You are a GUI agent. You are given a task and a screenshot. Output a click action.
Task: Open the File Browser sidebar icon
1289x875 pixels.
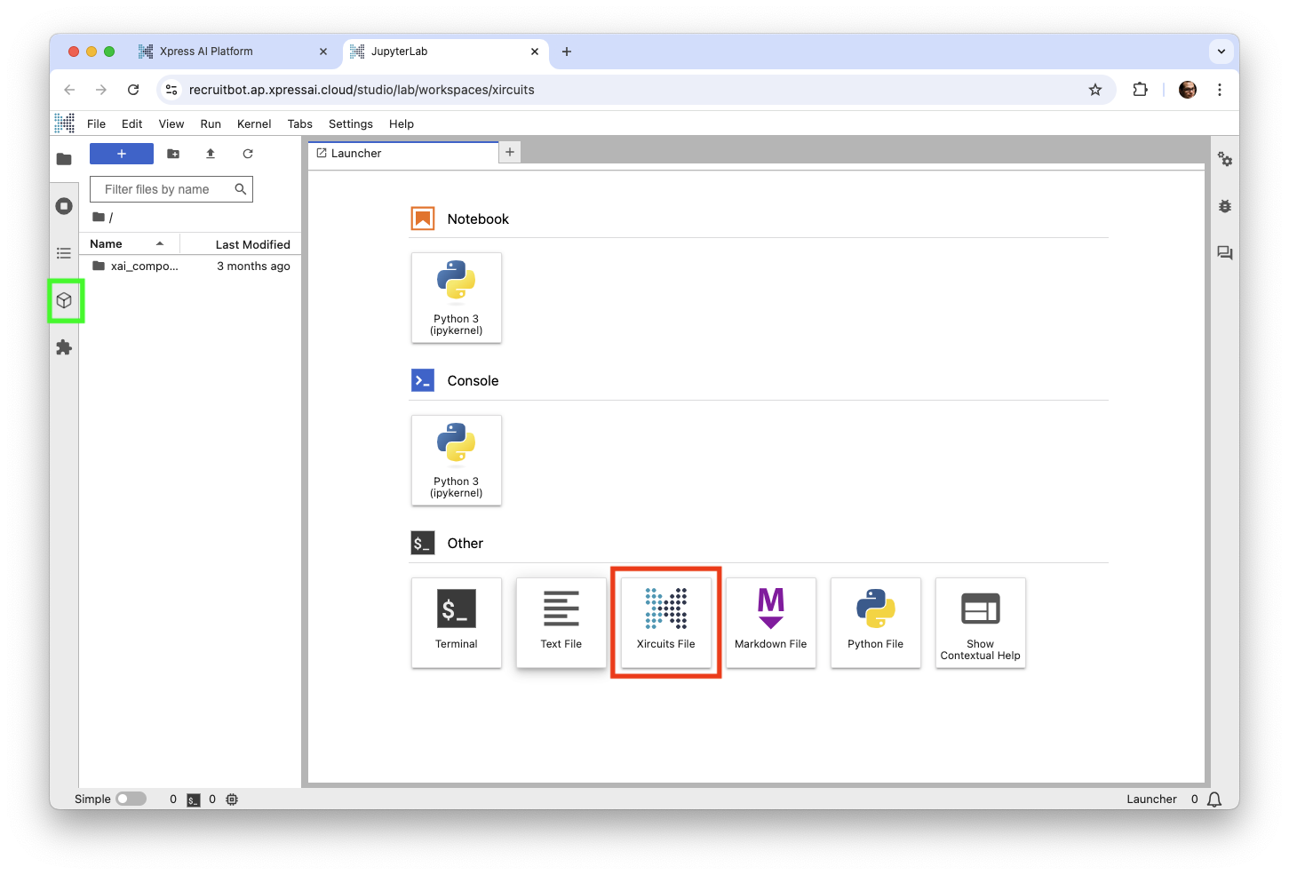coord(64,159)
